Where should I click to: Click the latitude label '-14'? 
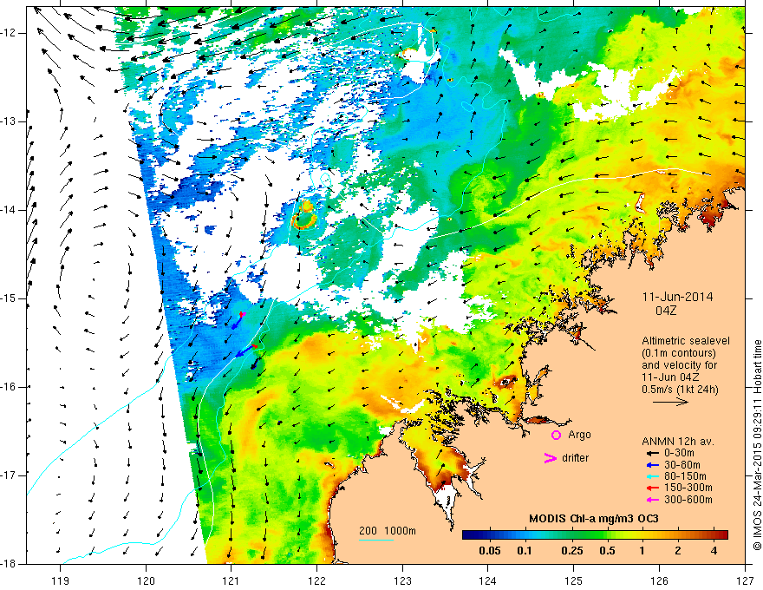click(10, 210)
